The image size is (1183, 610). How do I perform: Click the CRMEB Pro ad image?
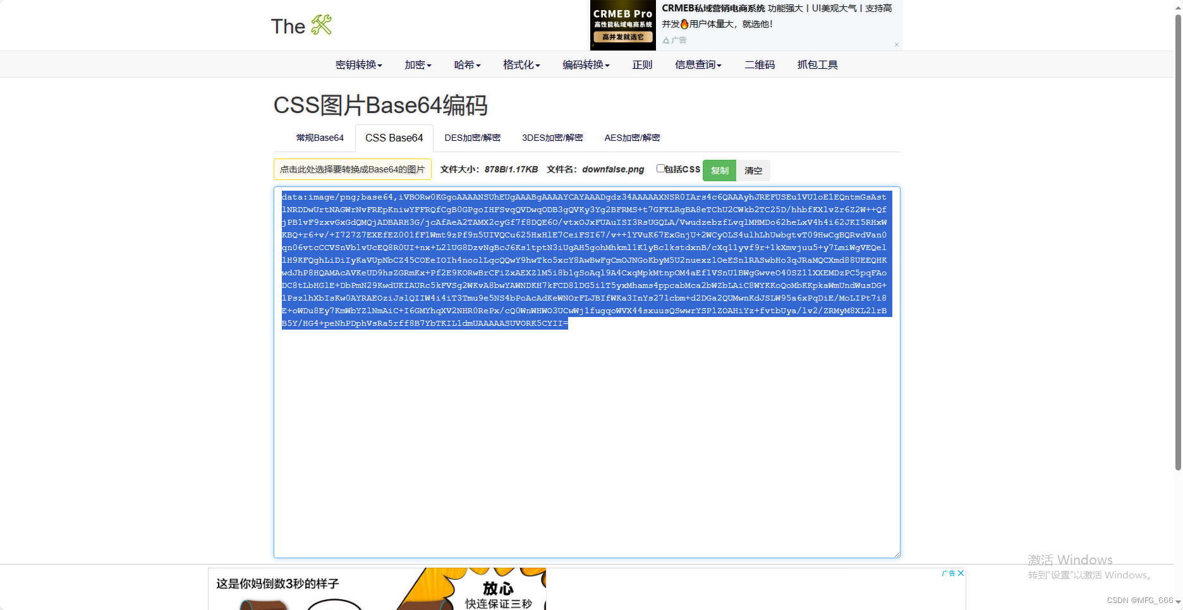click(x=622, y=25)
